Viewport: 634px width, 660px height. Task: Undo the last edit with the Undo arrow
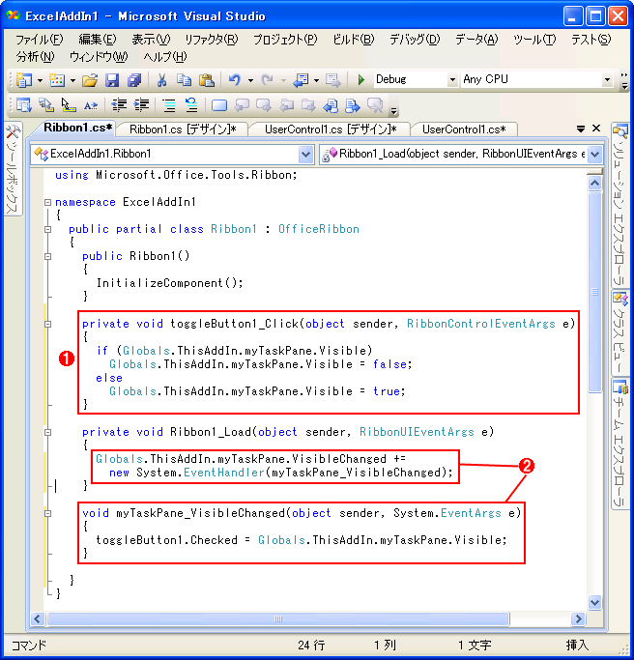click(x=235, y=79)
